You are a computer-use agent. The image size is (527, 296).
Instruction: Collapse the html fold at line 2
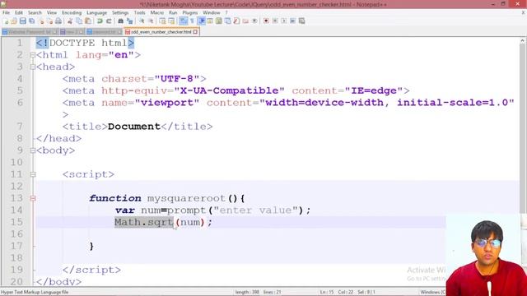click(x=33, y=55)
